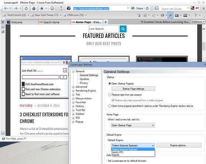The width and height of the screenshot is (206, 164).
Task: Open TechCrunch (23) feed dropdown arrow
Action: pyautogui.click(x=28, y=15)
